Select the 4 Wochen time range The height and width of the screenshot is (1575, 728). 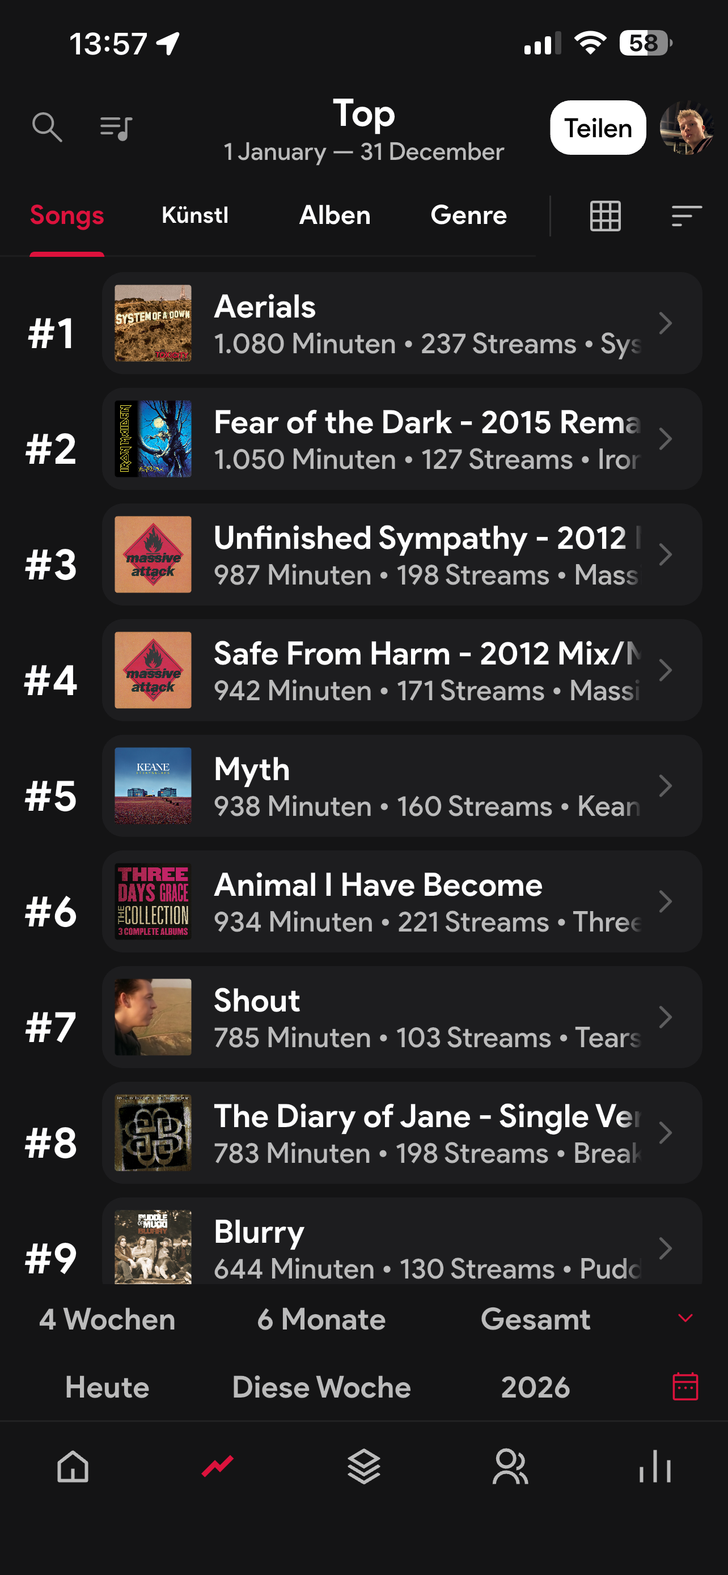pyautogui.click(x=107, y=1319)
